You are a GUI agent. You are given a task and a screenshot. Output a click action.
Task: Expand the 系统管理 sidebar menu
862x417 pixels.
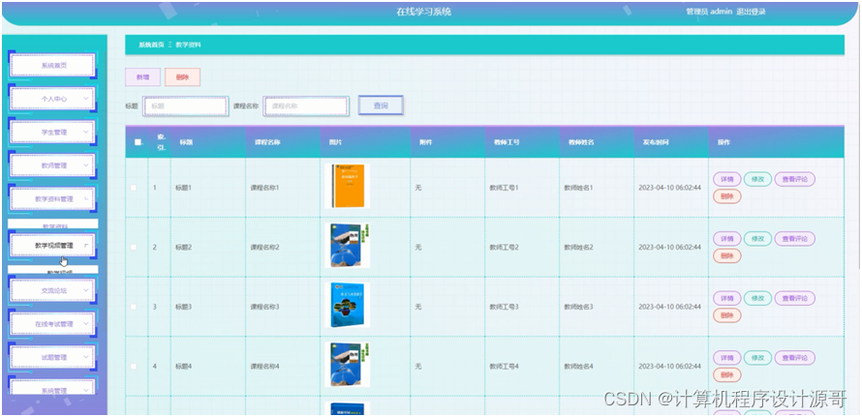point(52,387)
